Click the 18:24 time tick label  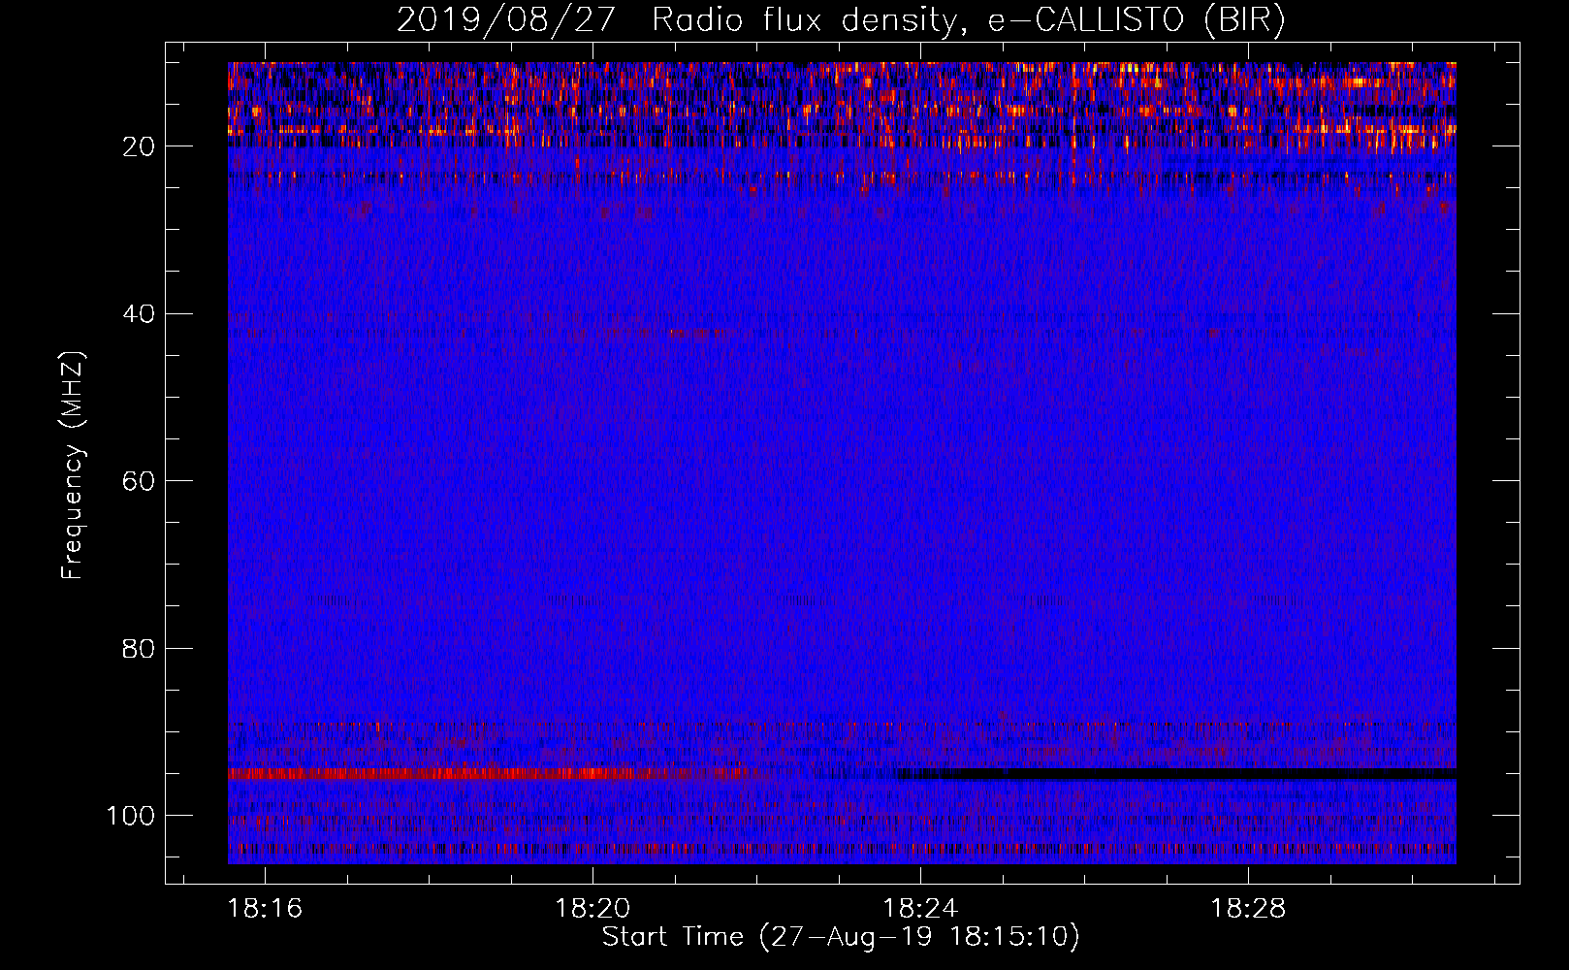pos(920,909)
